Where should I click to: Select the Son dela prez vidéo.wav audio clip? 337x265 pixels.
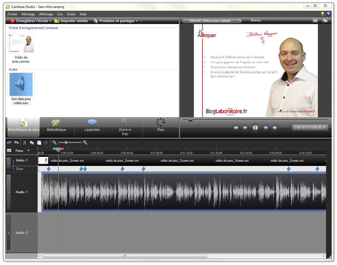point(21,85)
